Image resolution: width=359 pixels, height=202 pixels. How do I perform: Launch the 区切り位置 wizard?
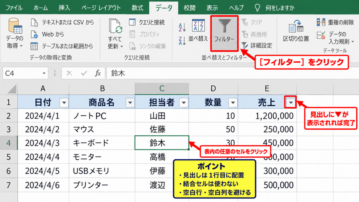pos(296,31)
